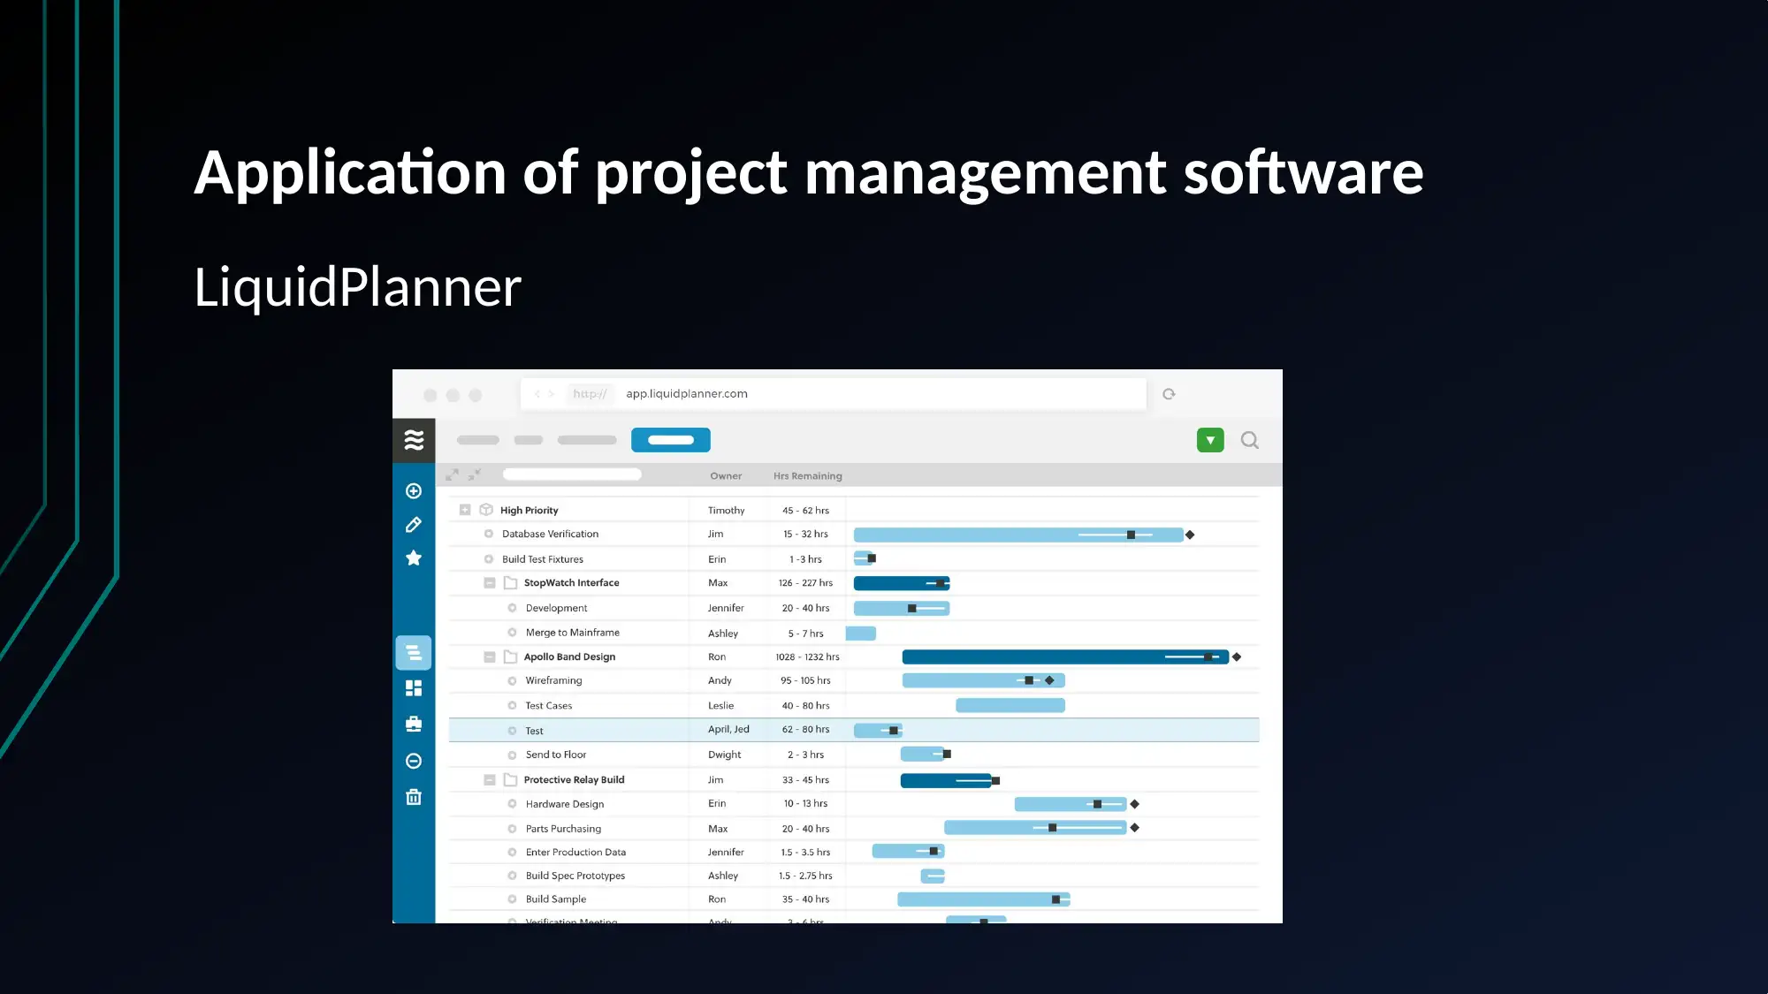
Task: Click the collapse-all arrows icon
Action: pyautogui.click(x=474, y=474)
